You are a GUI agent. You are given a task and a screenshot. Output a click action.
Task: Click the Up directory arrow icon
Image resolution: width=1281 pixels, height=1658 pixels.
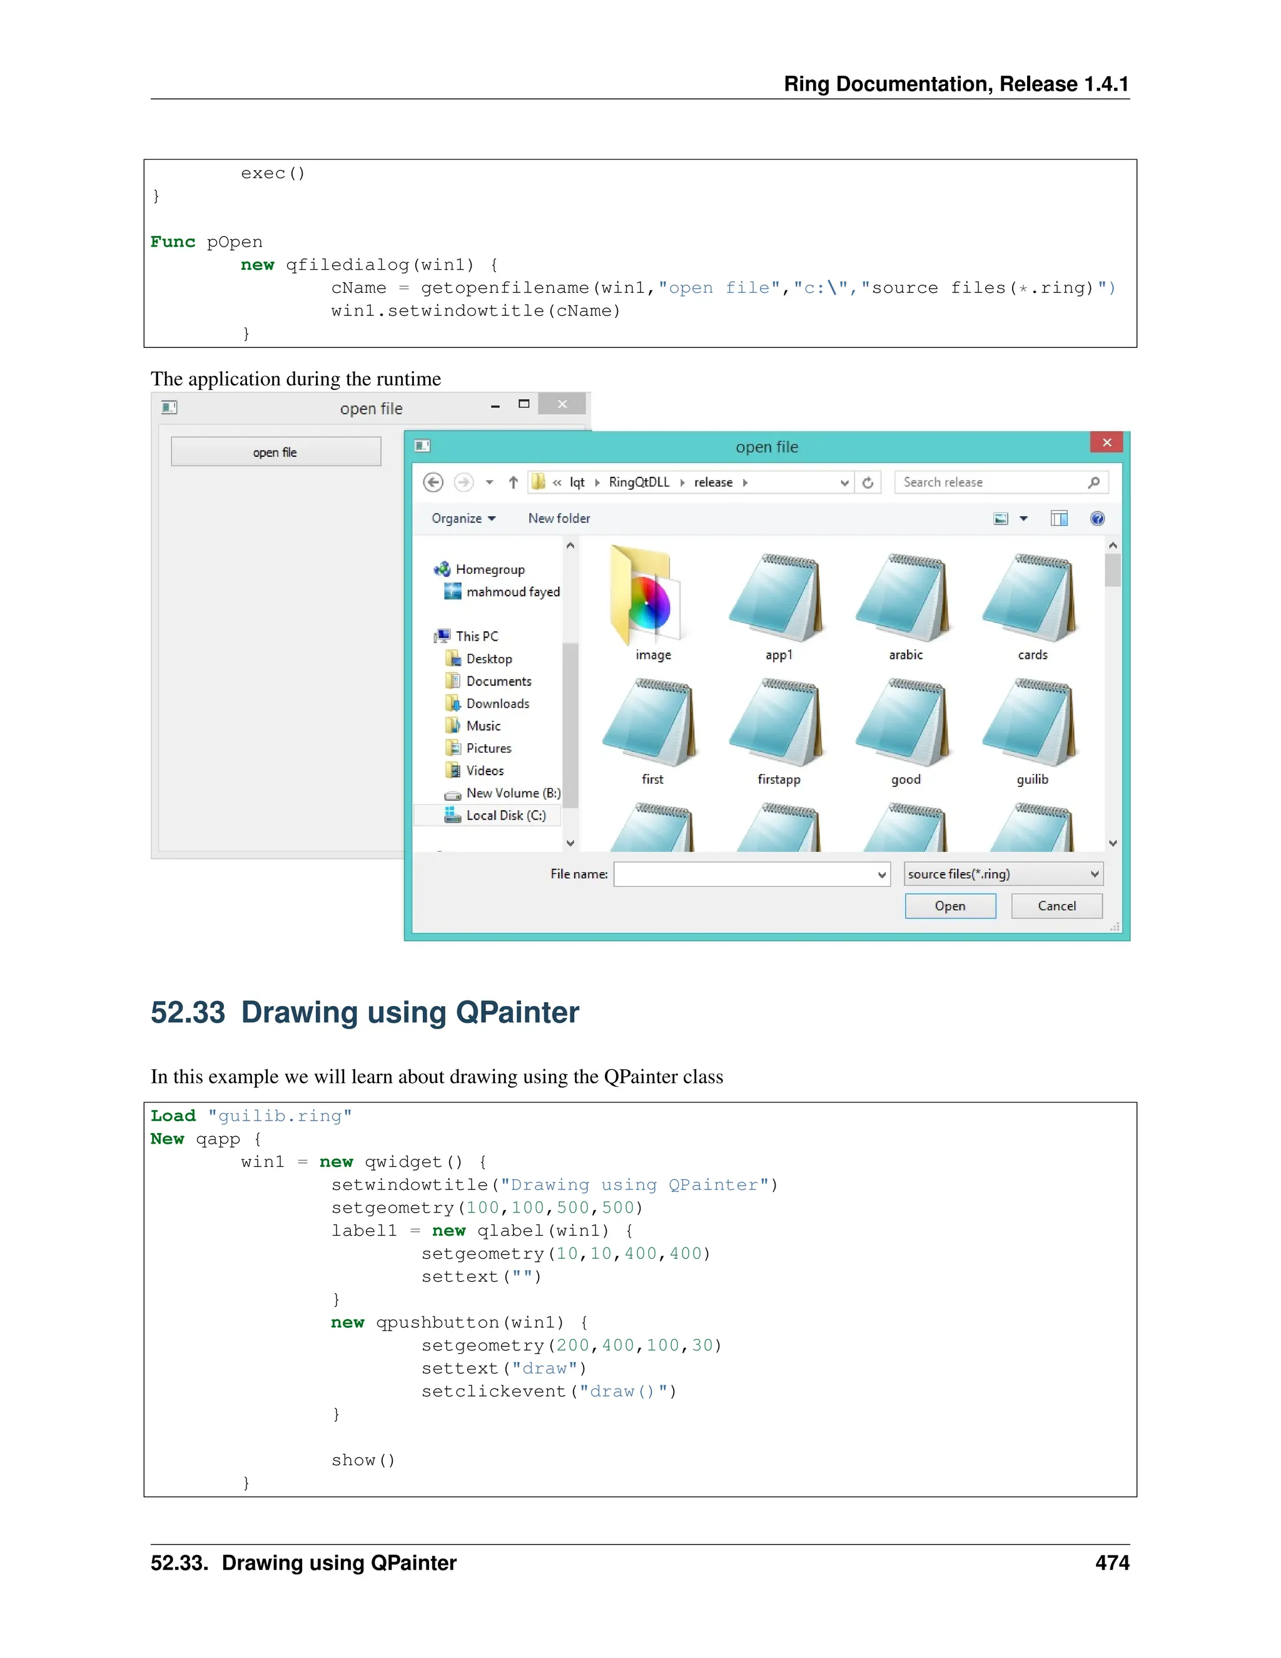click(513, 482)
